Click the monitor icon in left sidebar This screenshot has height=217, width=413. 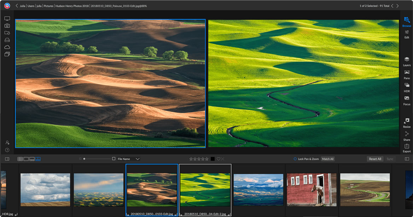point(7,18)
